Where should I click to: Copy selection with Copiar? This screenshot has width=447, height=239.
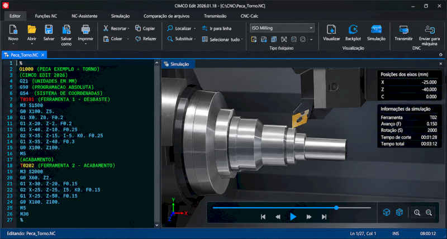coord(145,28)
